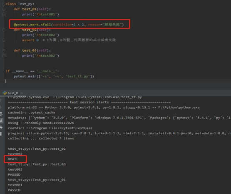Click the 'rootdir: F:\Program Files\Pytest\TestCase' line
Viewport: 231px width, 194px height.
(50, 128)
